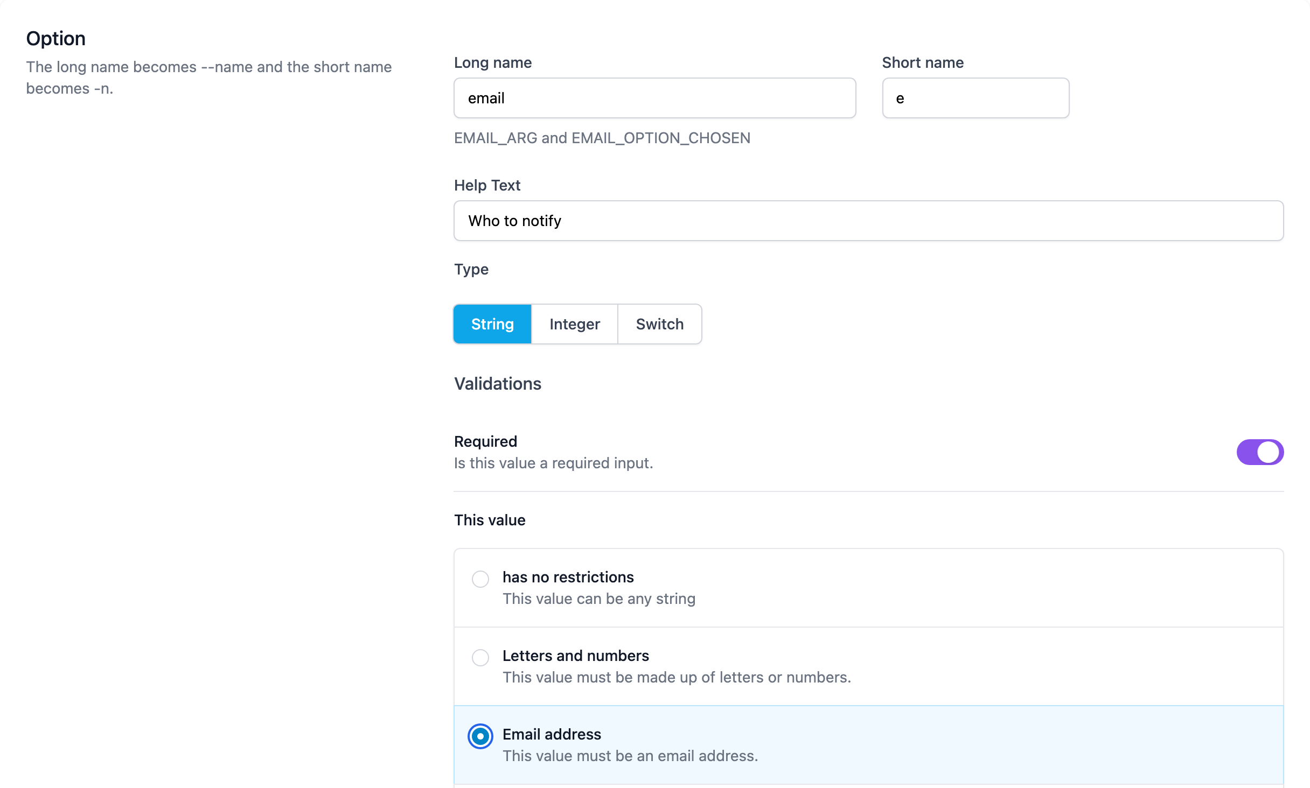Screen dimensions: 1310x788
Task: Click the 'Is this value a required input.' description
Action: tap(553, 463)
